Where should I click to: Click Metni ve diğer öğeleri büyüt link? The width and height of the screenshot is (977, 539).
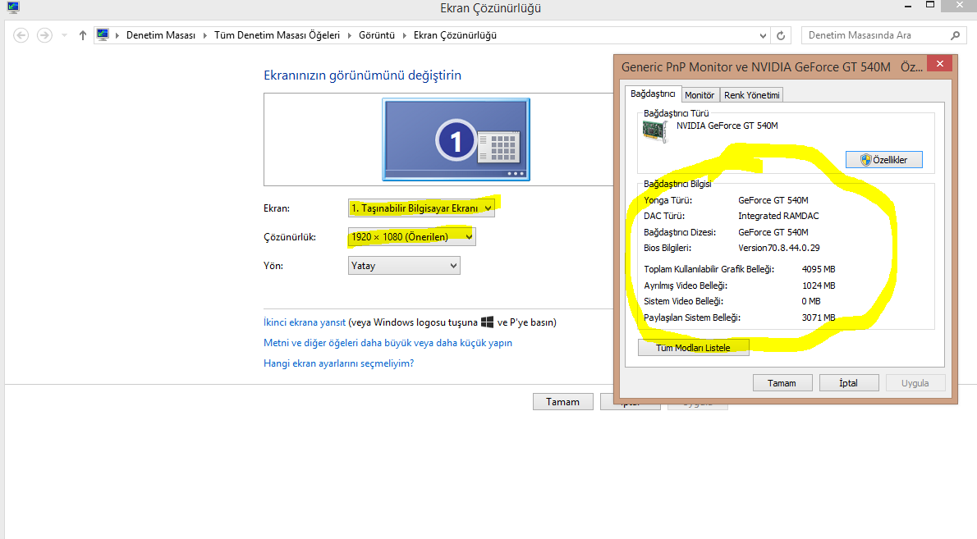pyautogui.click(x=388, y=343)
